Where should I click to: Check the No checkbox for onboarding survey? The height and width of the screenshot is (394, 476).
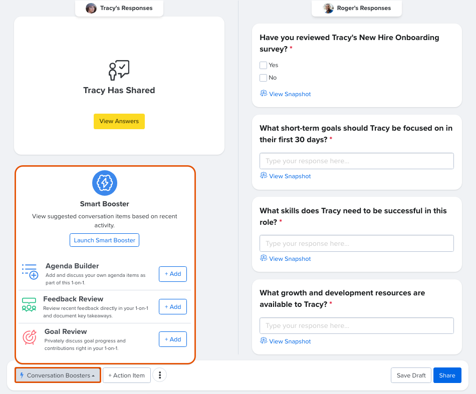pyautogui.click(x=263, y=78)
